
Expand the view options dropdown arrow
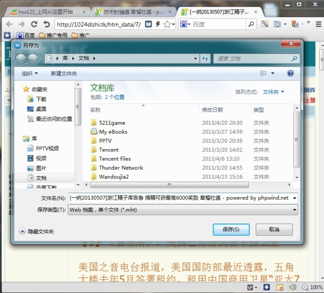point(273,73)
